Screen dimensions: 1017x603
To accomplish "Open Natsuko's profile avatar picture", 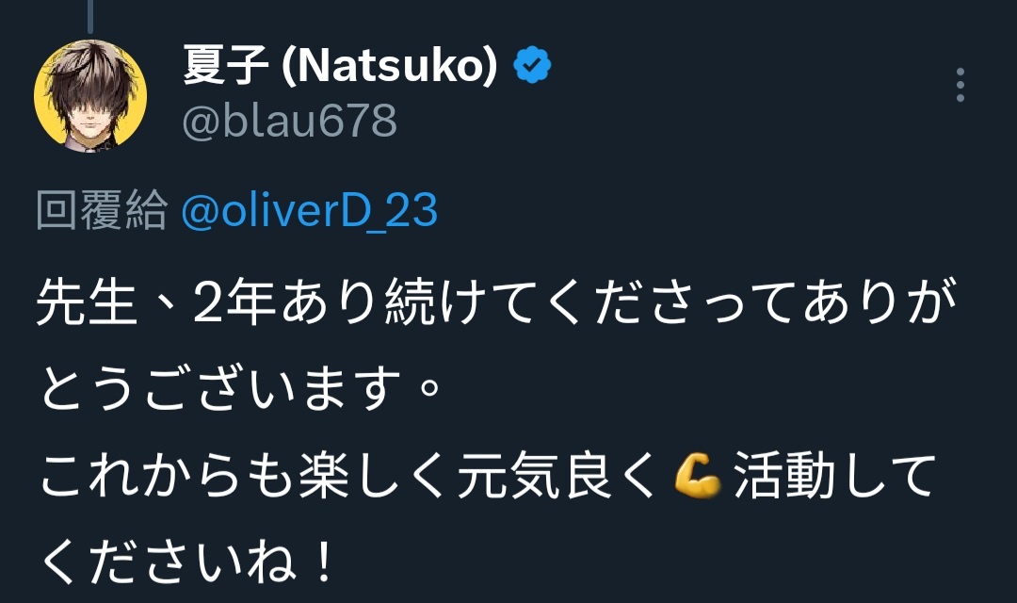I will pyautogui.click(x=90, y=95).
